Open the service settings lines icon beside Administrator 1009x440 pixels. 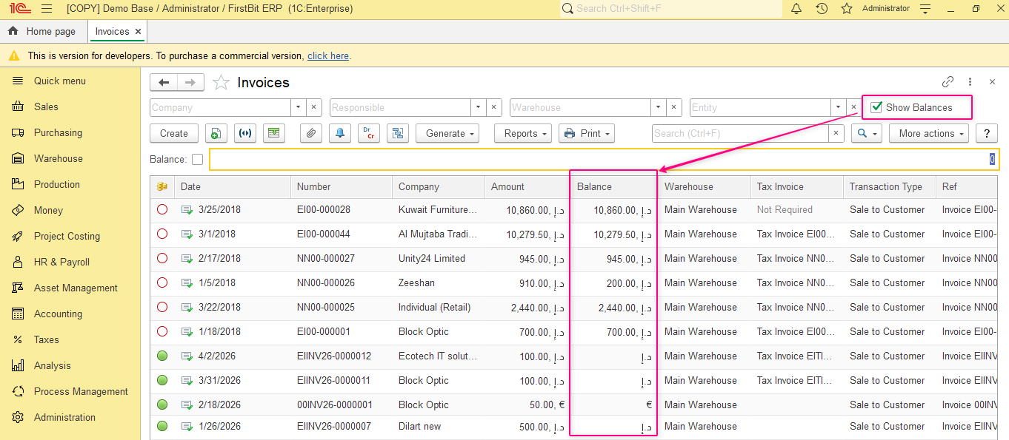925,9
